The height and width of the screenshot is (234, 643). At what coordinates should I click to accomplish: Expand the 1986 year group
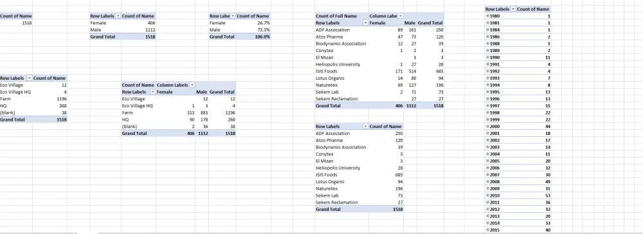pos(488,37)
